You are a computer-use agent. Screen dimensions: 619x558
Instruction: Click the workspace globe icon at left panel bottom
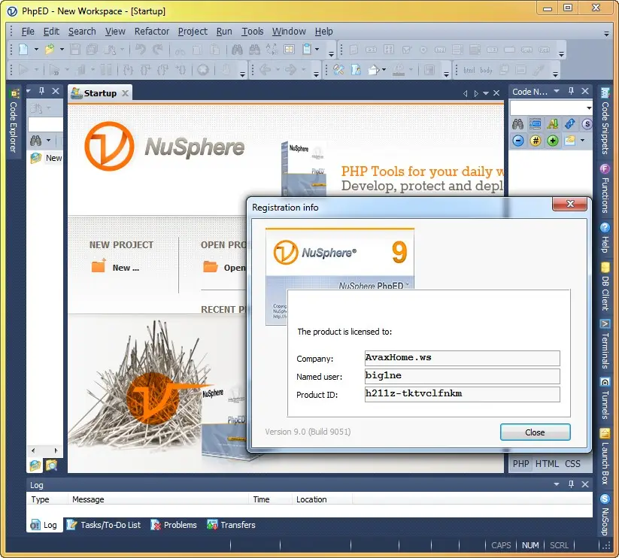pyautogui.click(x=35, y=466)
